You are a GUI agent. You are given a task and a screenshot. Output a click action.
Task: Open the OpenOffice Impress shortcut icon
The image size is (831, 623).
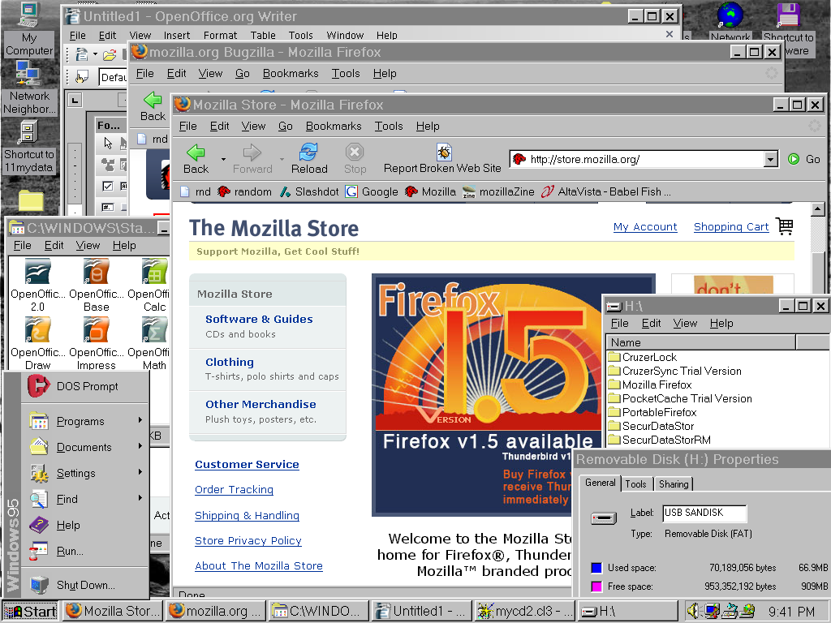click(96, 330)
